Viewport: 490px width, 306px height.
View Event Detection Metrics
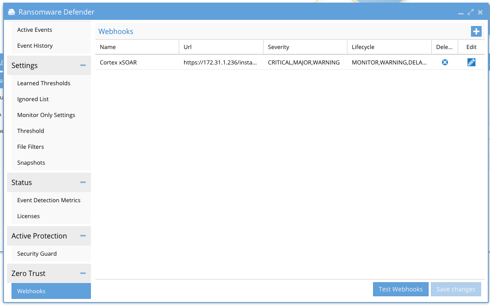point(49,200)
